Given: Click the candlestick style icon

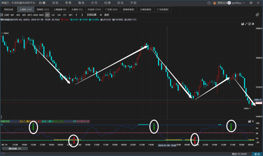Looking at the screenshot, I should [x=253, y=24].
